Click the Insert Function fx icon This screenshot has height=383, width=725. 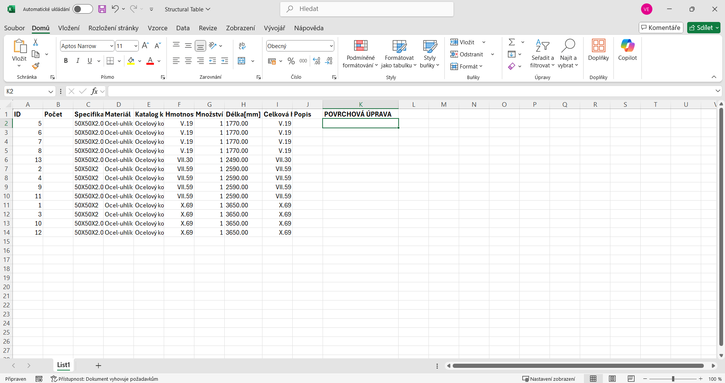click(94, 91)
